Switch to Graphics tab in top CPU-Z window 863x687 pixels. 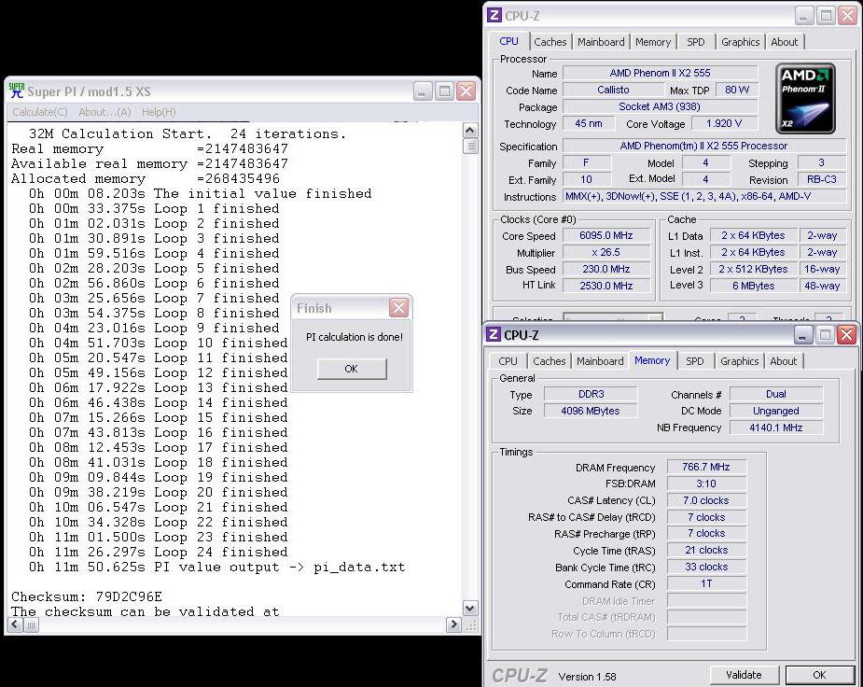pyautogui.click(x=740, y=42)
